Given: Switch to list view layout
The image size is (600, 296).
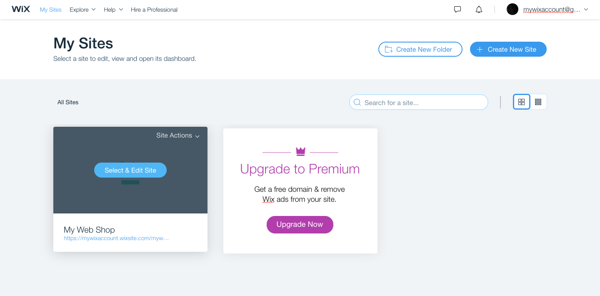Looking at the screenshot, I should [x=538, y=102].
